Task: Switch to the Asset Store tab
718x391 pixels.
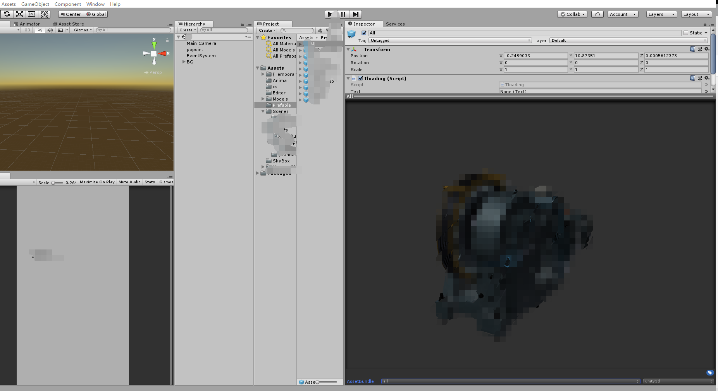Action: [x=69, y=24]
